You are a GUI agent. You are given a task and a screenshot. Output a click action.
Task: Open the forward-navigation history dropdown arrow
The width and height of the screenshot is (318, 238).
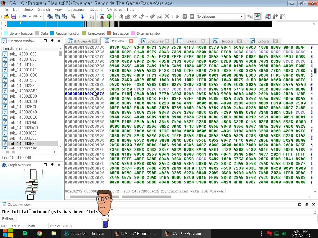(x=41, y=16)
